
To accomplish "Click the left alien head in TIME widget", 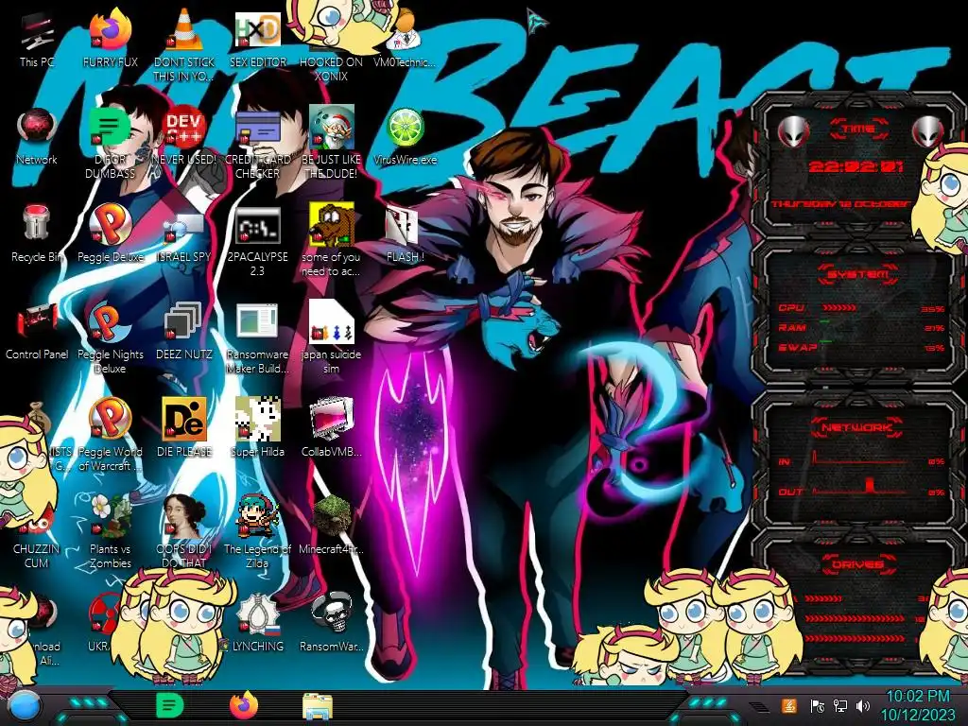I will 793,130.
